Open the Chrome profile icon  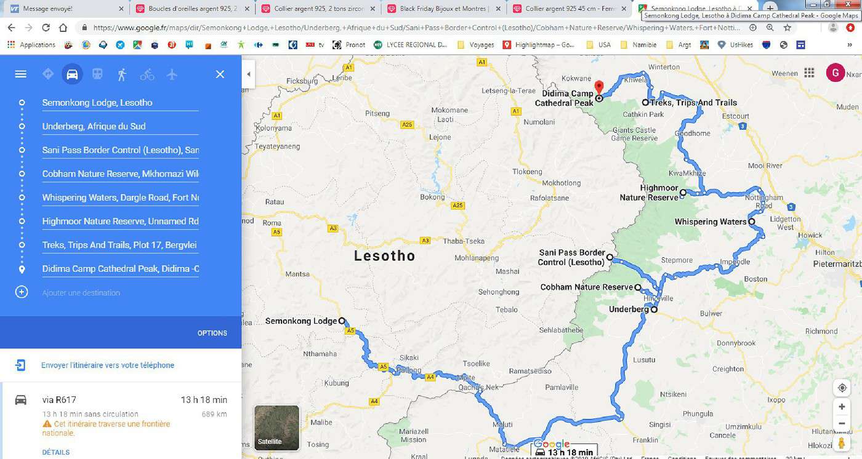coord(833,28)
